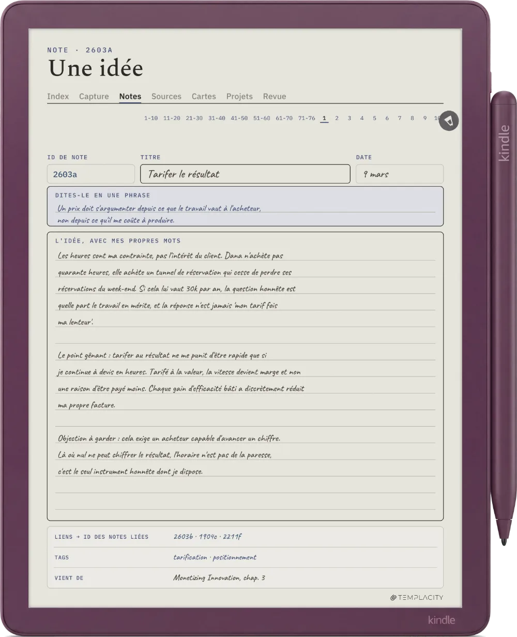517x637 pixels.
Task: Go to note page 5
Action: [x=374, y=118]
